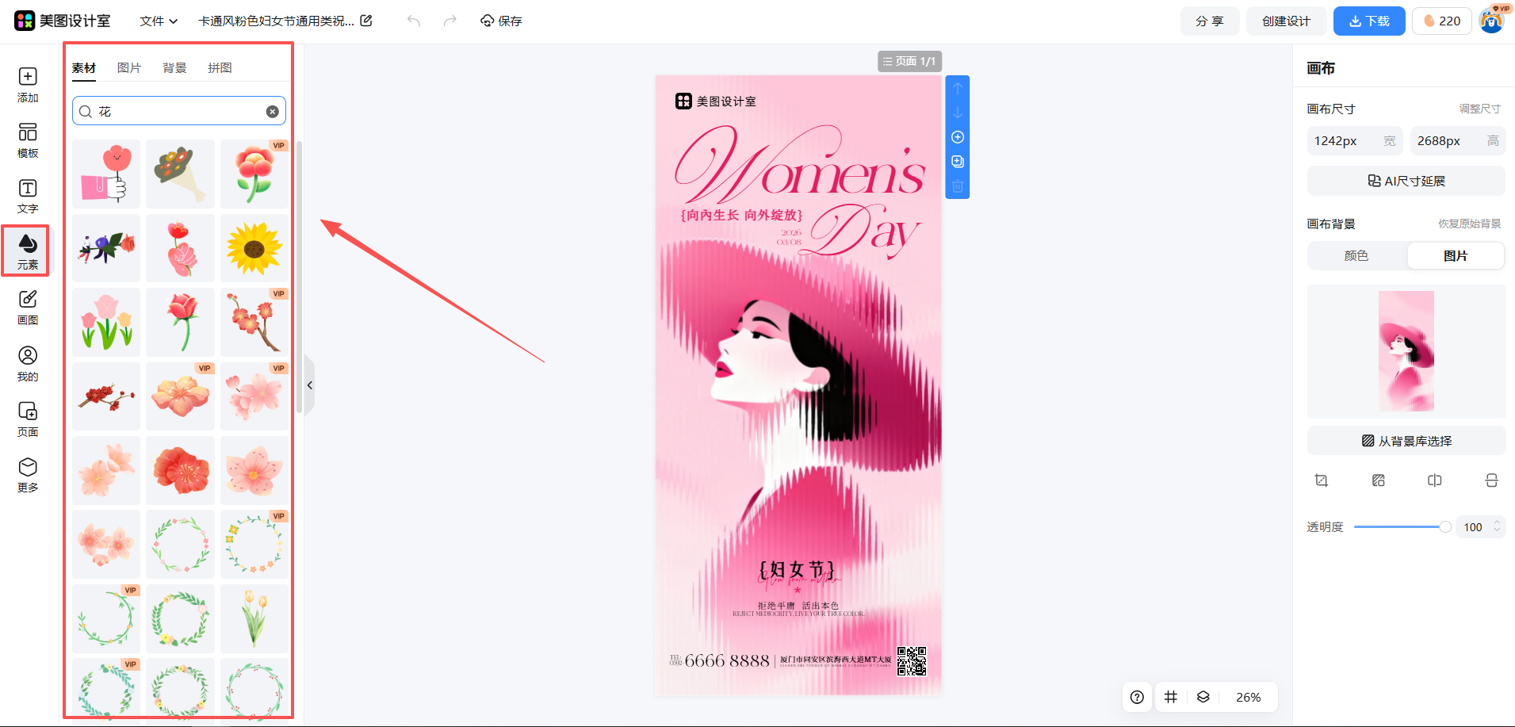Open the 文字 text tool in sidebar
This screenshot has width=1515, height=727.
[x=28, y=195]
